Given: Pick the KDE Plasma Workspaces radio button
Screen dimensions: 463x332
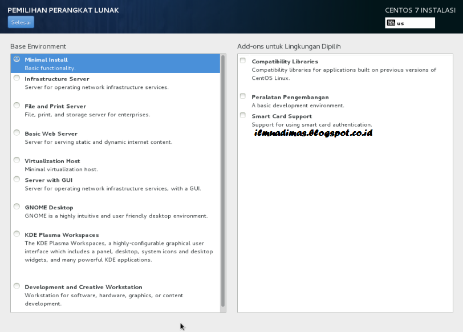Looking at the screenshot, I should [x=17, y=234].
